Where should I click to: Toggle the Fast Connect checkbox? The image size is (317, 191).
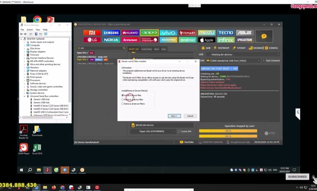tap(263, 61)
